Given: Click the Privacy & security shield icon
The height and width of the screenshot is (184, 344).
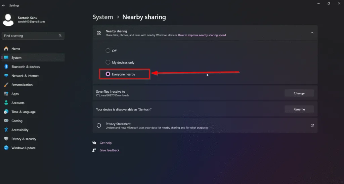Looking at the screenshot, I should tap(6, 139).
